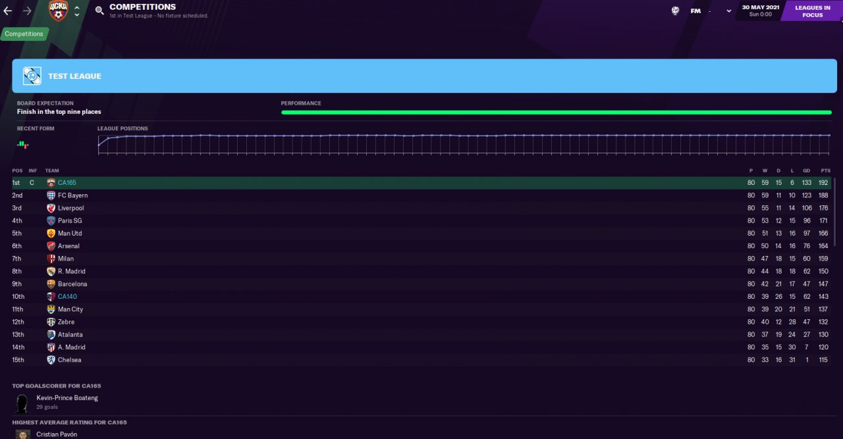Open the 30 May 2021 date panel
Screen dimensions: 843x439
click(x=761, y=11)
